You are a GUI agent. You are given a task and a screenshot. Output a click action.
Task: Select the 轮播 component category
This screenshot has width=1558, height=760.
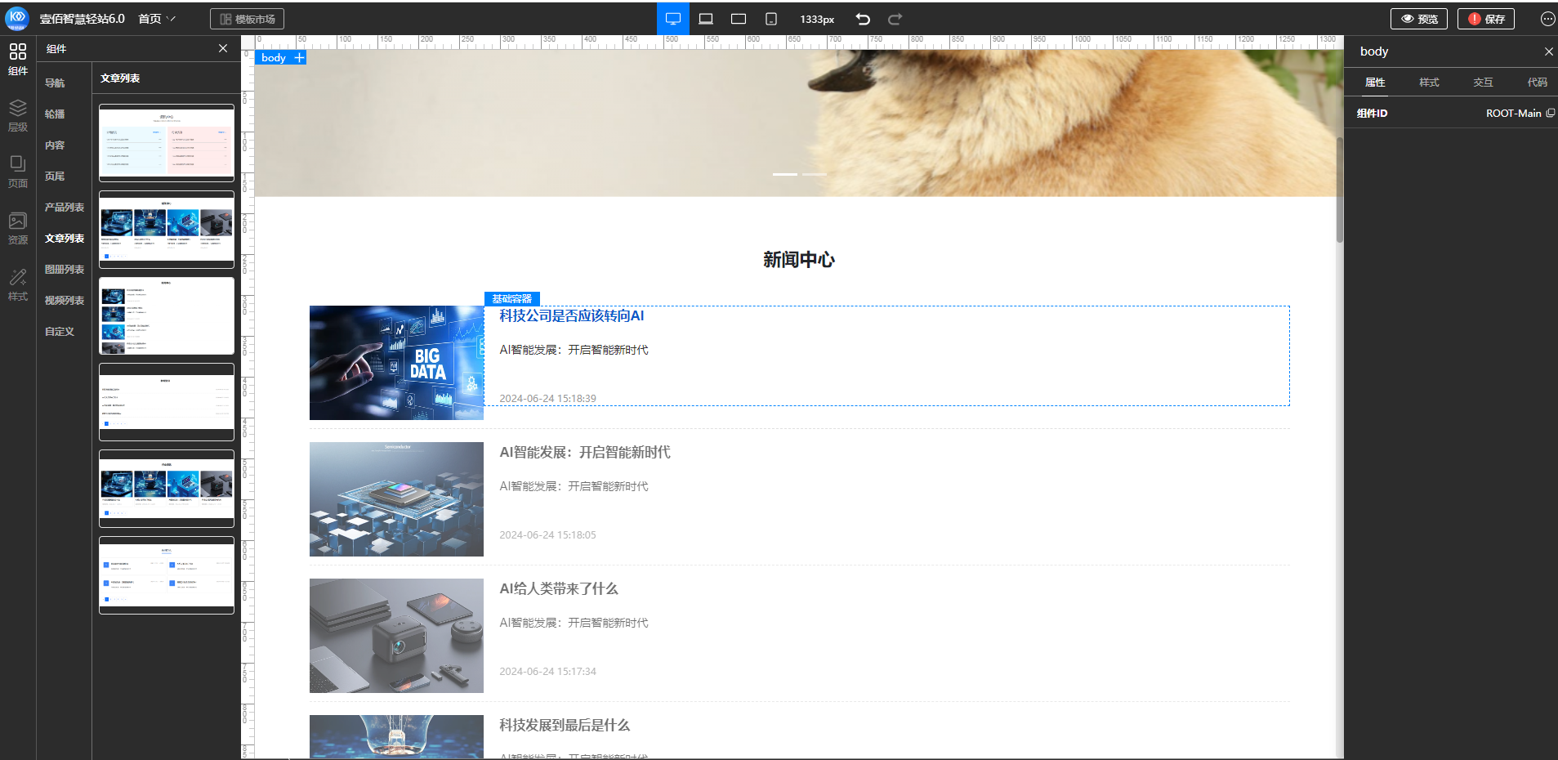[55, 114]
